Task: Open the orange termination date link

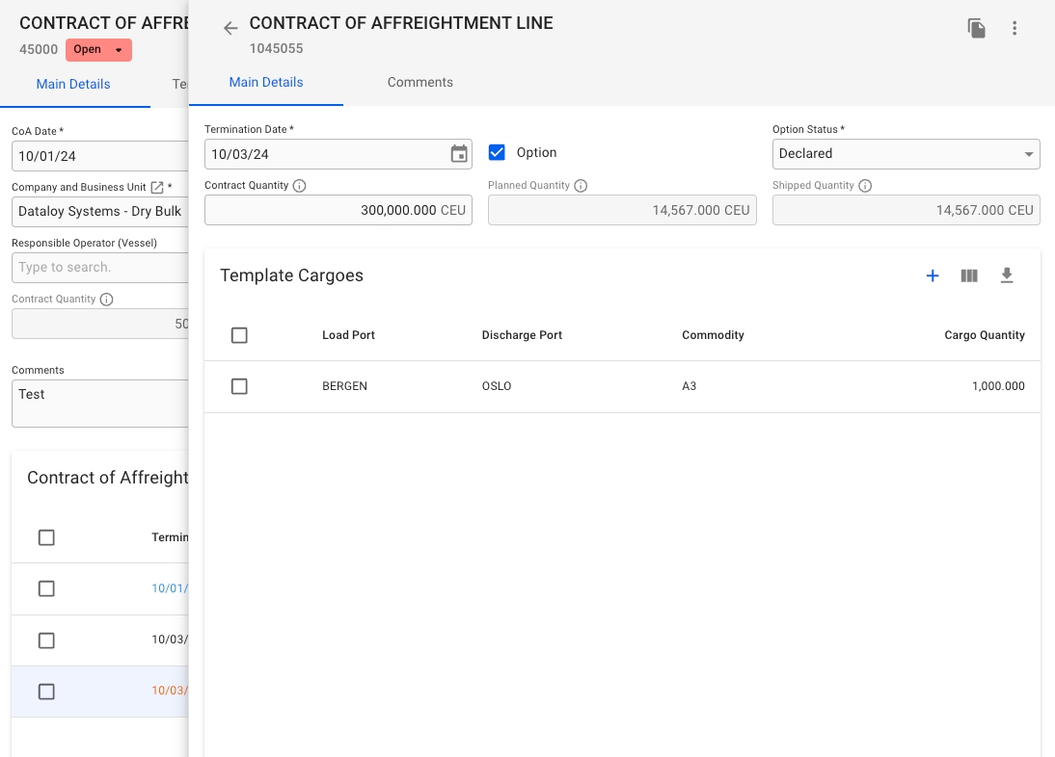Action: pos(170,691)
